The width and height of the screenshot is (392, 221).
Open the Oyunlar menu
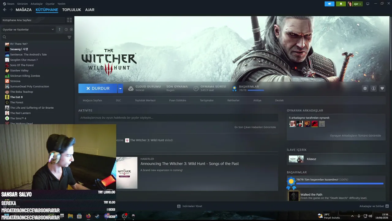50,4
